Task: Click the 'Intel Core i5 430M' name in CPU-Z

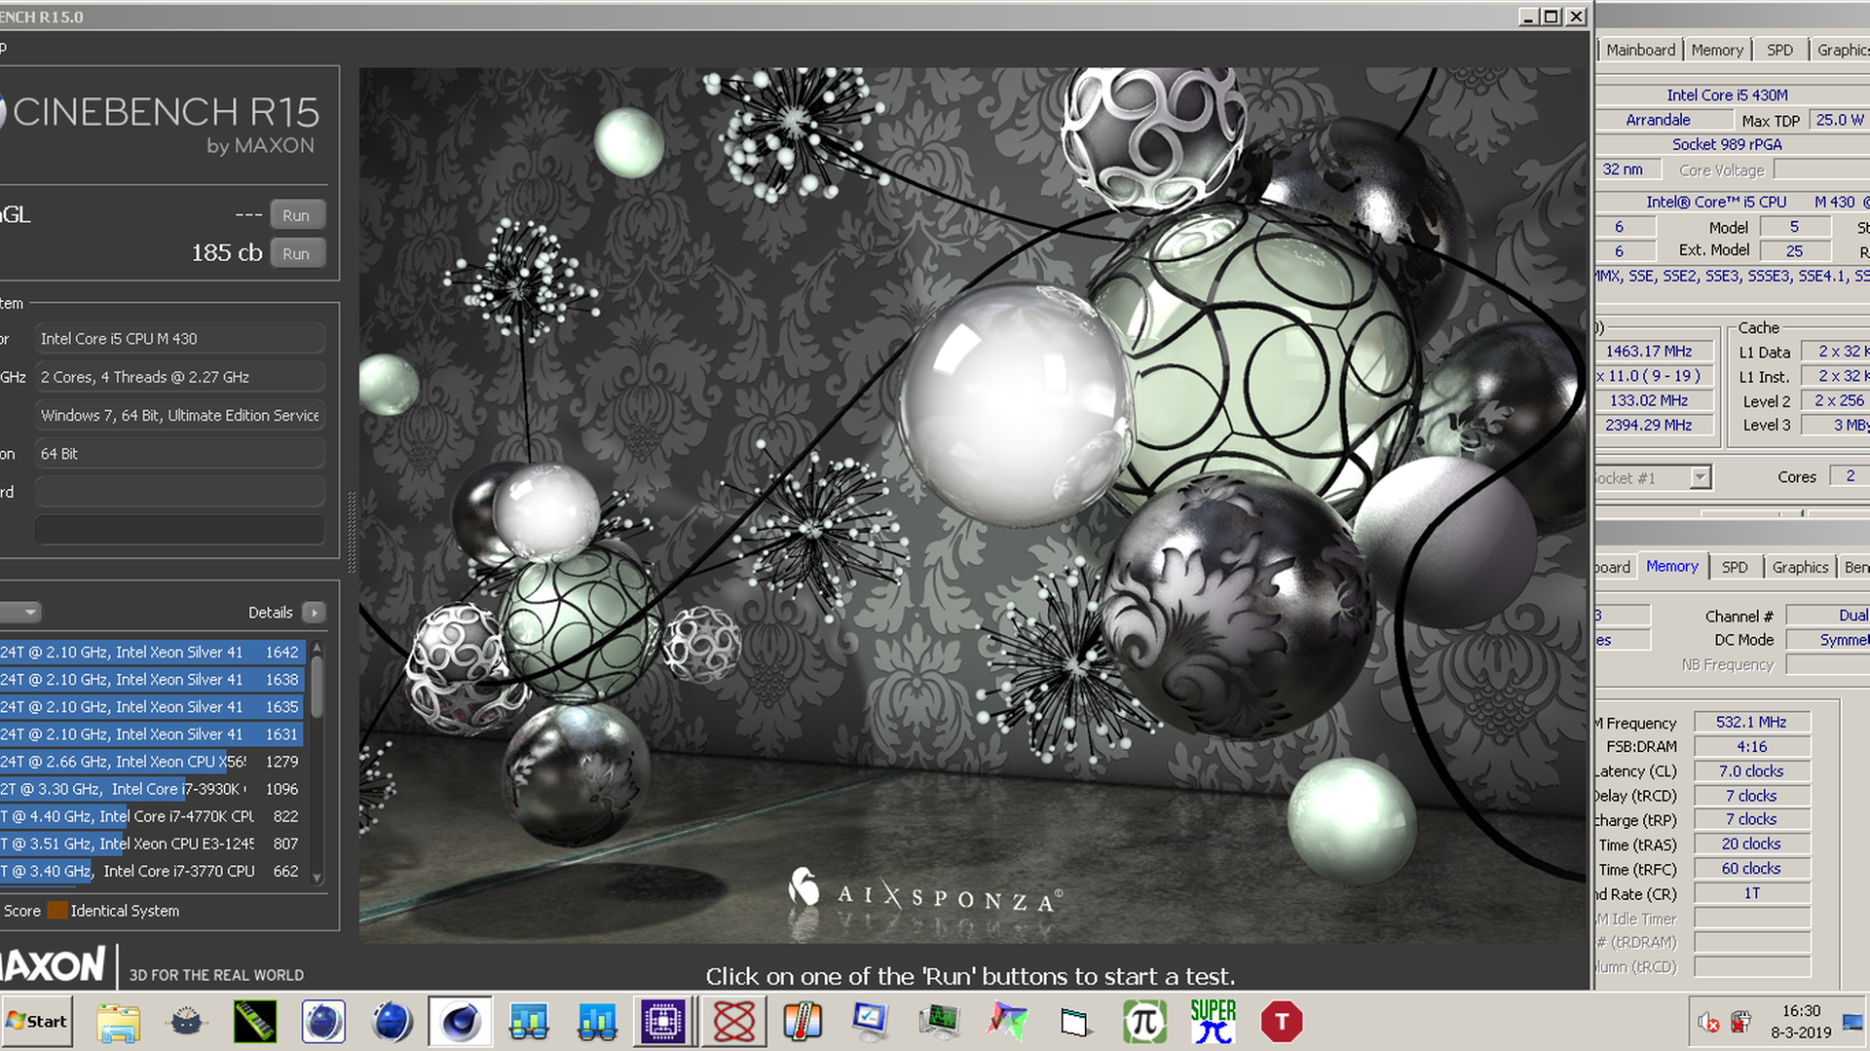Action: click(x=1727, y=95)
